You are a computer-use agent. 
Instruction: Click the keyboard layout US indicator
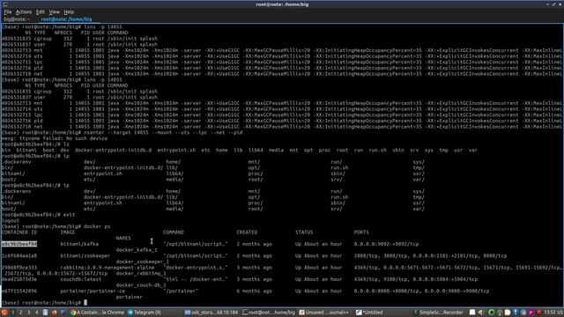[x=560, y=313]
